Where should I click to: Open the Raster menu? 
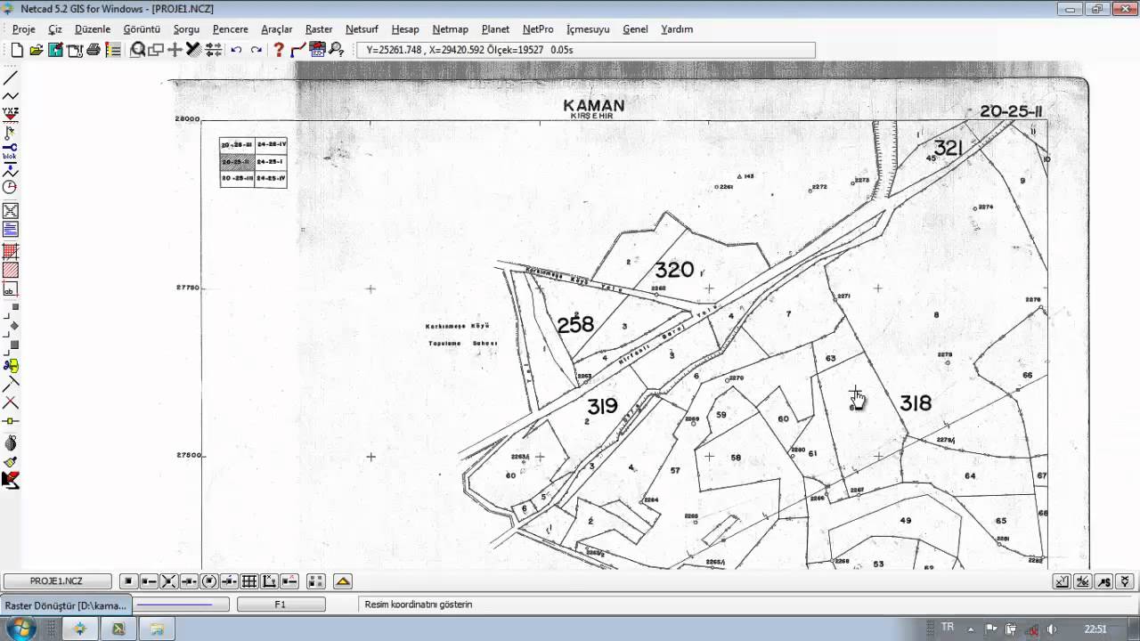pyautogui.click(x=319, y=29)
